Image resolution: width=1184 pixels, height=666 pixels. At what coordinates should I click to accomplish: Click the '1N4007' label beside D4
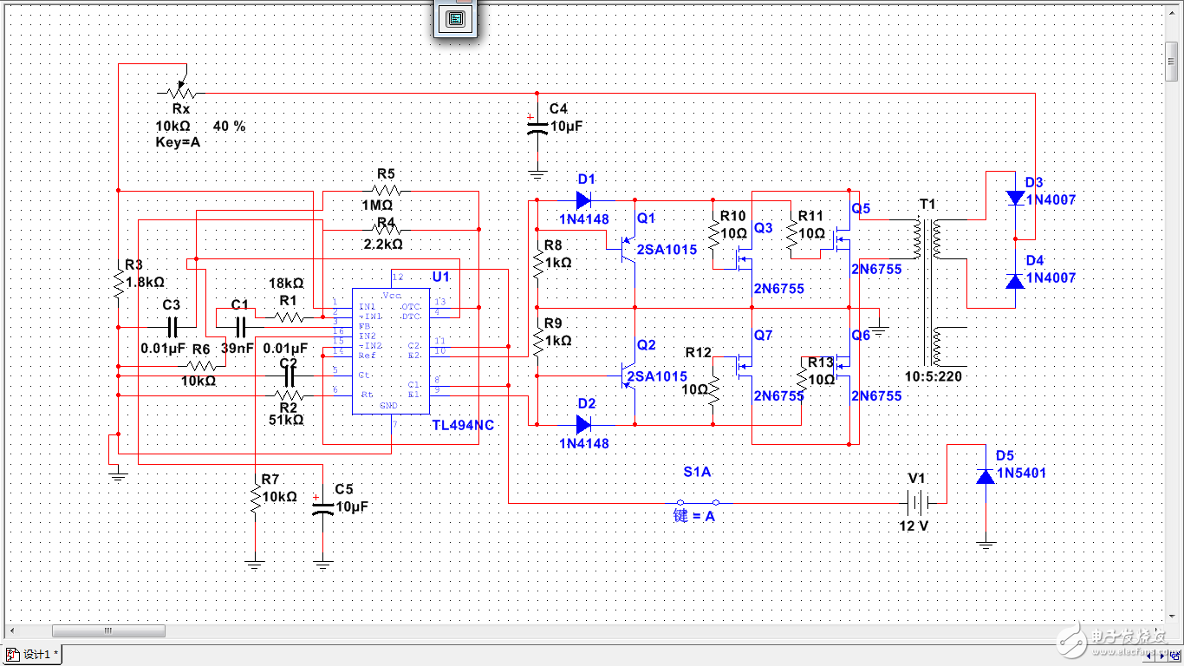click(1051, 277)
